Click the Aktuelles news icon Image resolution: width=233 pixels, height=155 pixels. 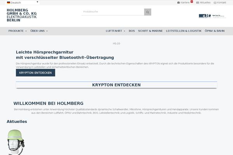(x=198, y=3)
